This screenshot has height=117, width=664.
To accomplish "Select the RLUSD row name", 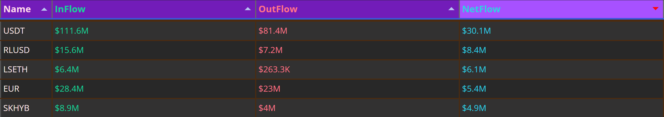I will 16,50.
